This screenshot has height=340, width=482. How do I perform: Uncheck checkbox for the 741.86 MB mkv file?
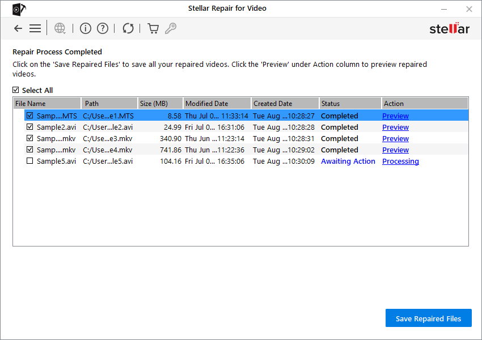point(30,150)
